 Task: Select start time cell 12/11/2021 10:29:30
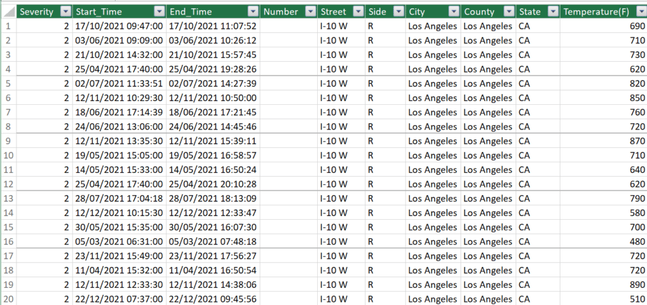pyautogui.click(x=119, y=98)
